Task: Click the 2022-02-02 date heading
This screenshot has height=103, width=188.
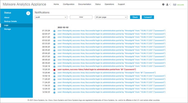Action: tap(63, 27)
